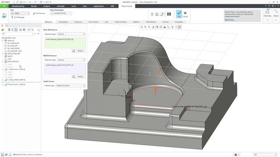This screenshot has height=157, width=280.
Task: Click the Geometry icon in the ribbon
Action: (x=267, y=12)
